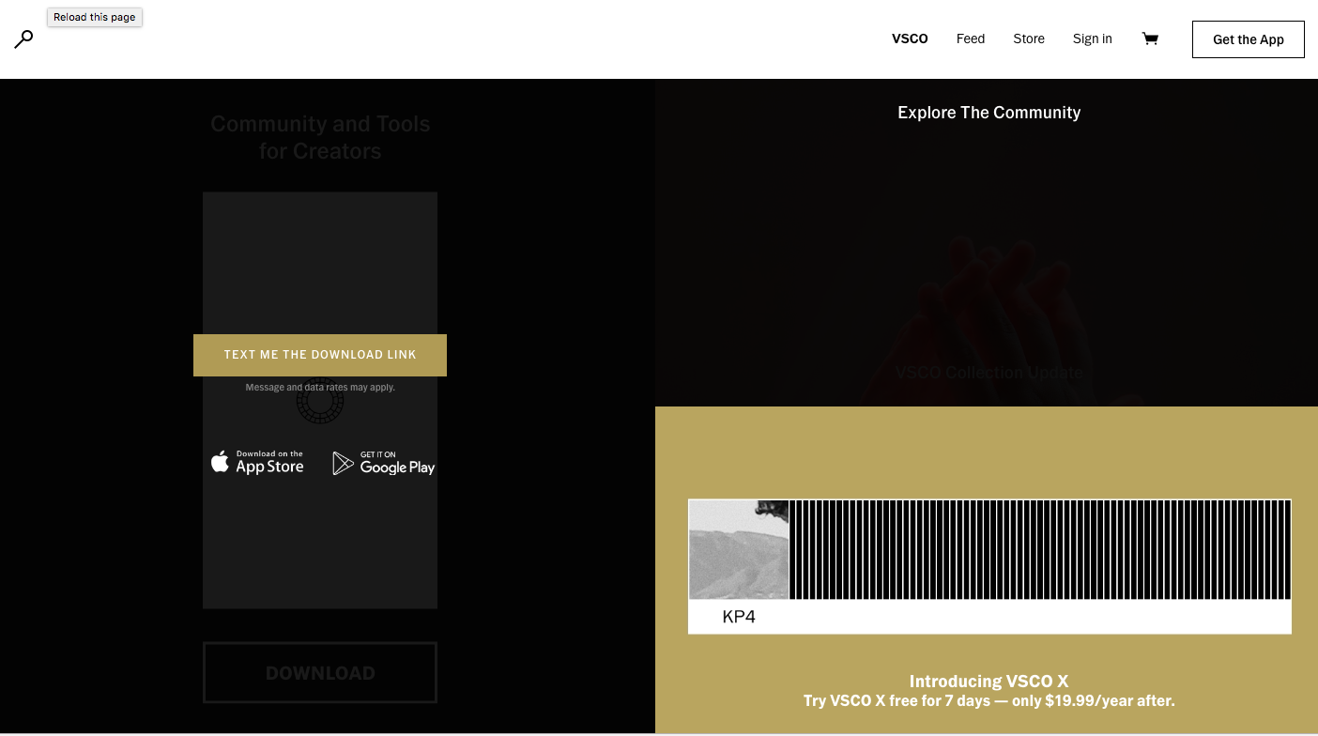Click Message and data rates may apply note
The image size is (1318, 736).
click(320, 387)
